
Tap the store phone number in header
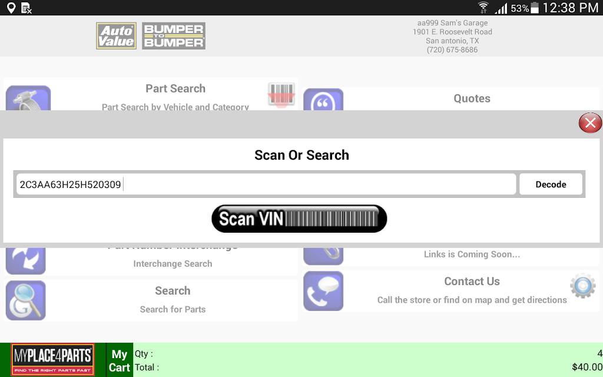[x=452, y=50]
